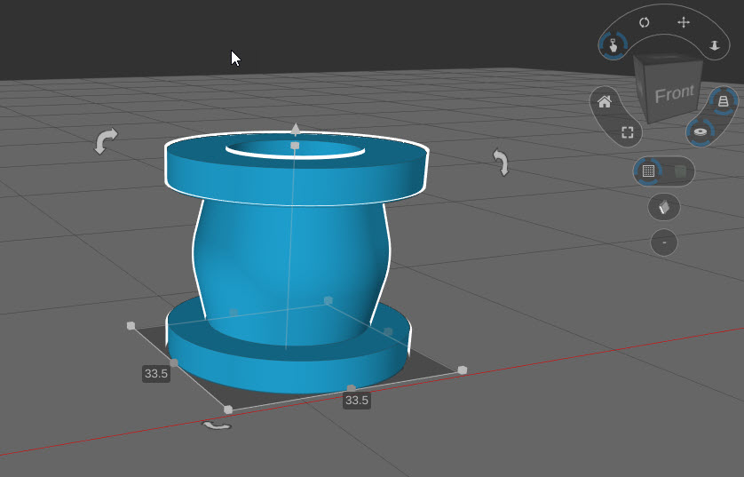This screenshot has height=477, width=744.
Task: Toggle the turntable disc rotation icon
Action: point(700,131)
